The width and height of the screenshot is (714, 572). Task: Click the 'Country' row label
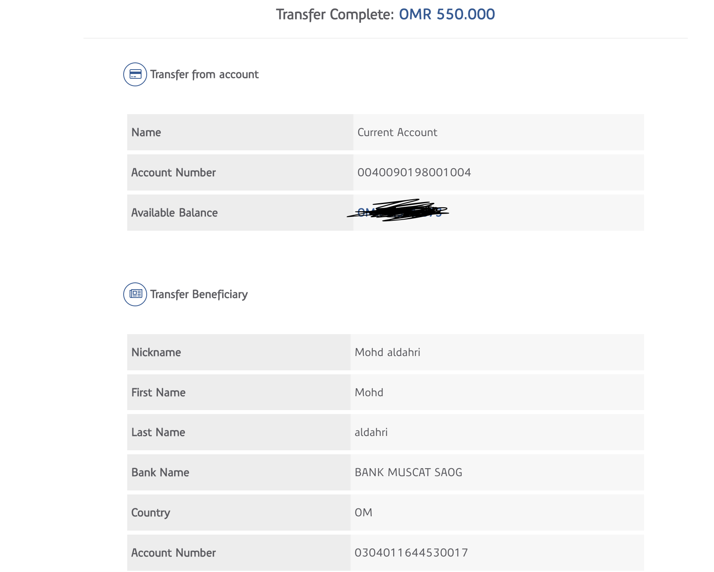point(151,513)
